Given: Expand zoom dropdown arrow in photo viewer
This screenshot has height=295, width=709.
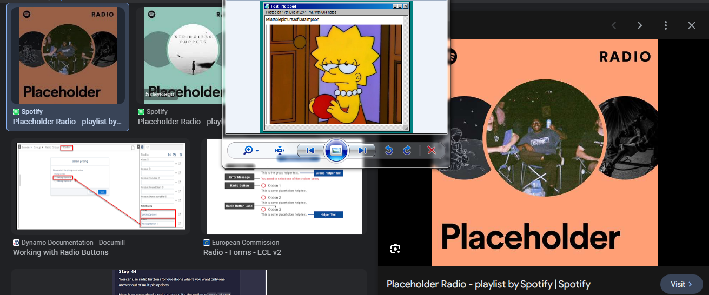Looking at the screenshot, I should coord(257,151).
